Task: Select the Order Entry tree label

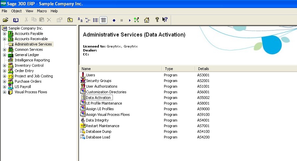Action: [24, 71]
